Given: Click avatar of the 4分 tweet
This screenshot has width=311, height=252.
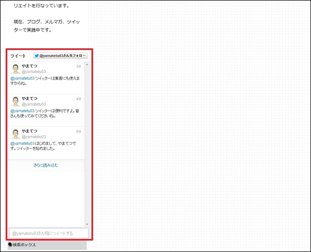Looking at the screenshot, I should pyautogui.click(x=15, y=101).
